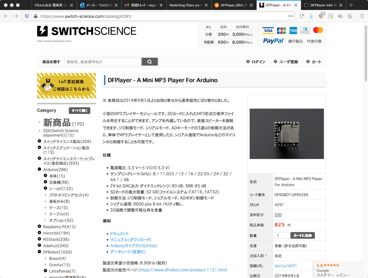
Task: Click the カートに追加 add-to-cart button
Action: tap(302, 235)
